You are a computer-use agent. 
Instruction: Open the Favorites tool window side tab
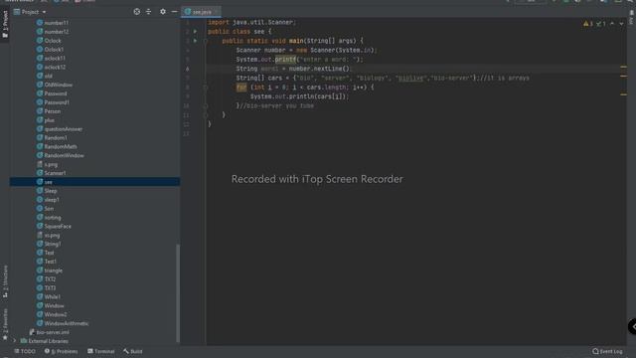coord(5,324)
